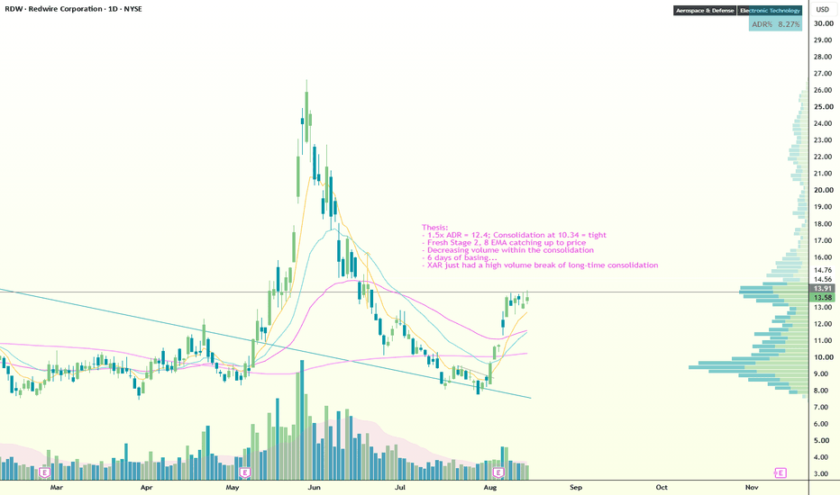Screen dimensions: 840x495
Task: Click the May label on time axis
Action: tap(232, 488)
